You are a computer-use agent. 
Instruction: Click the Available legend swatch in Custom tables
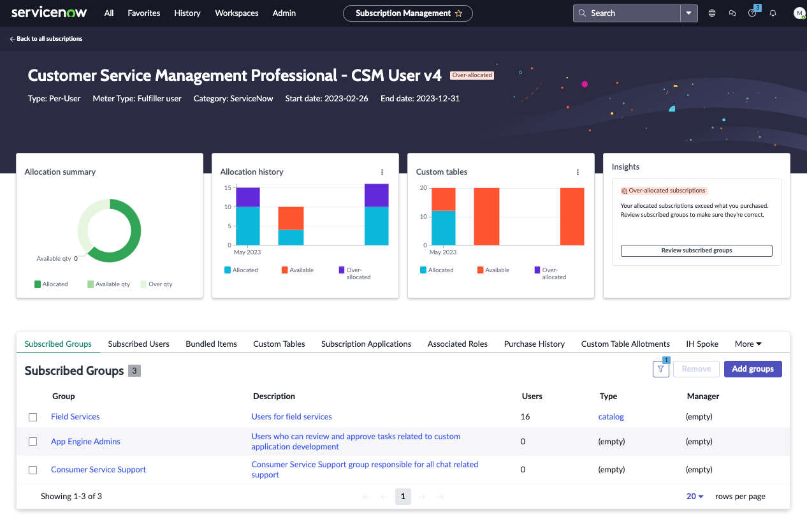480,270
